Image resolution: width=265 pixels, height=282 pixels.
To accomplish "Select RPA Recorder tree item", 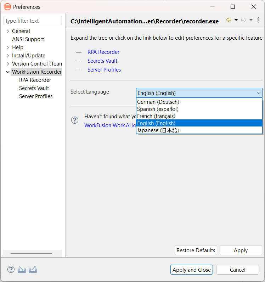I will click(x=35, y=80).
